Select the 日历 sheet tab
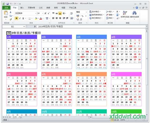Viewport: 150px width, 123px height. click(x=15, y=117)
